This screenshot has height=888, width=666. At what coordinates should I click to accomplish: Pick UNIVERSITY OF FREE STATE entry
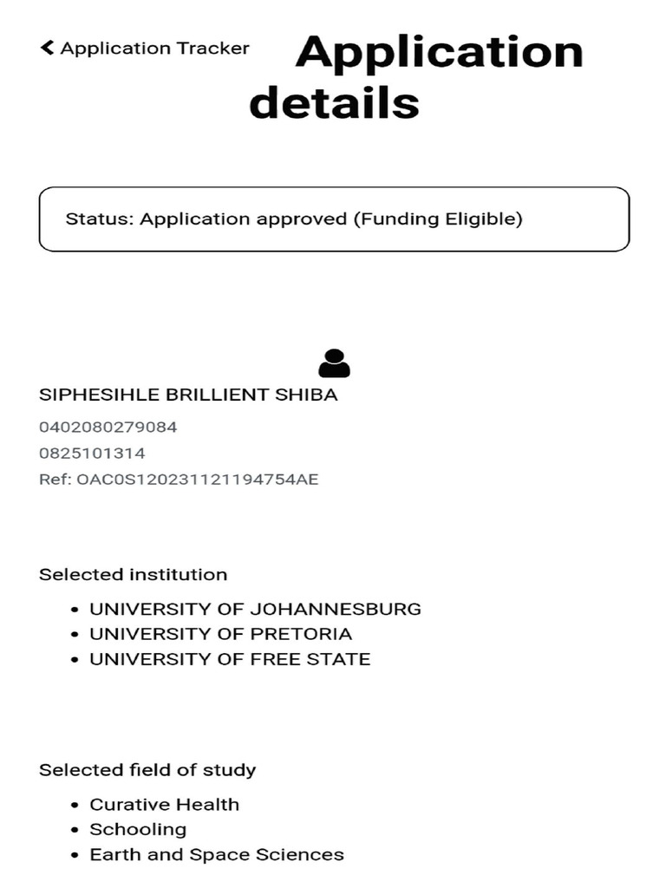pos(230,659)
